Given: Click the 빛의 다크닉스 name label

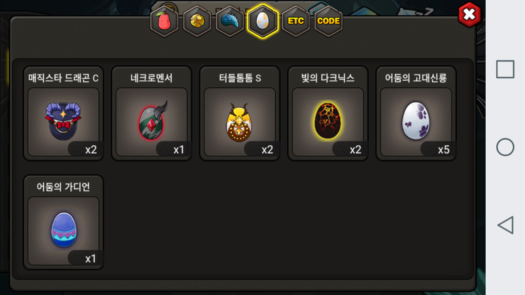Looking at the screenshot, I should [x=328, y=78].
